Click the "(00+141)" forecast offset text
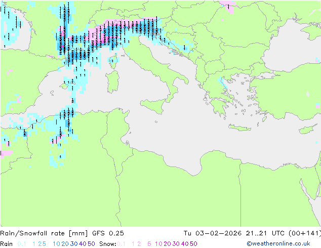 pos(305,233)
